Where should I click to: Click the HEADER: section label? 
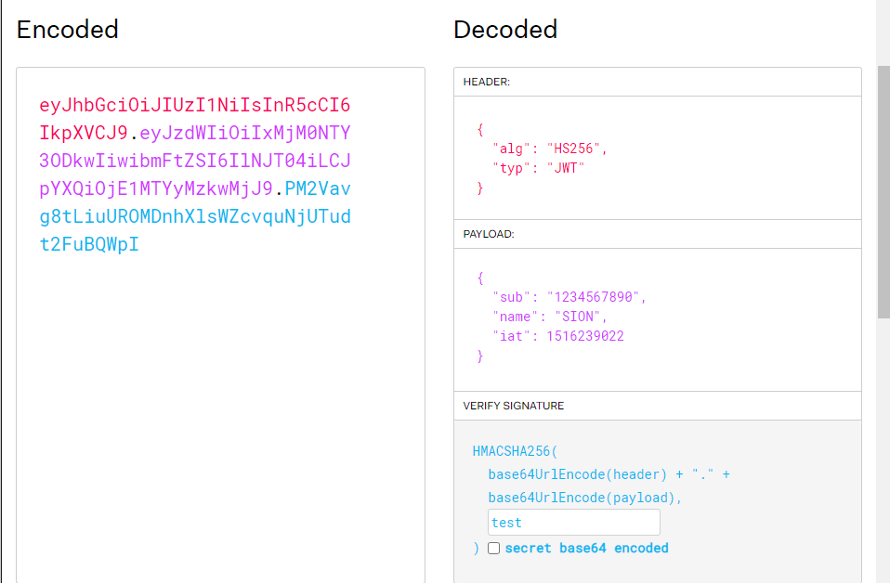[487, 82]
